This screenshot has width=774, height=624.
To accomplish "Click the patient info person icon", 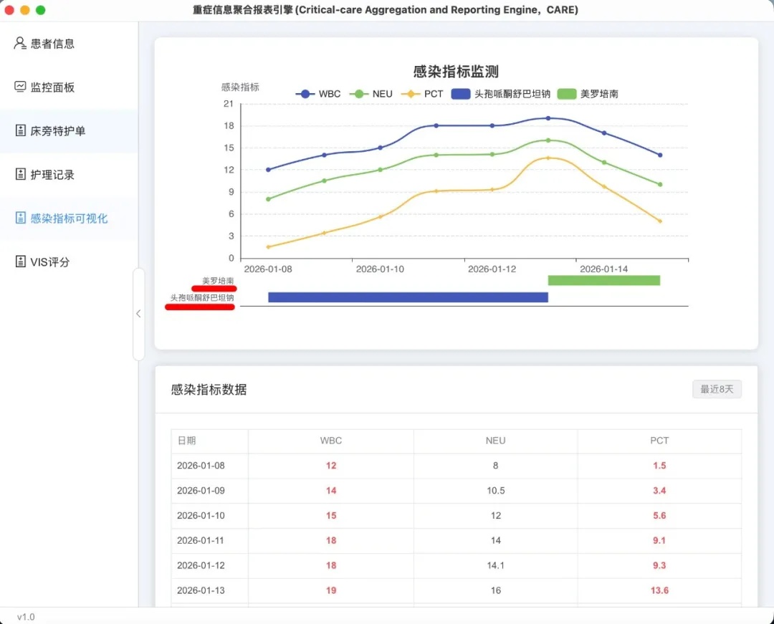I will pyautogui.click(x=20, y=44).
